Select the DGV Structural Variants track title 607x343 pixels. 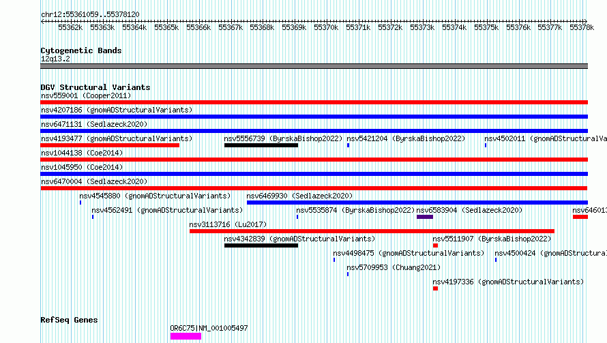pos(95,87)
